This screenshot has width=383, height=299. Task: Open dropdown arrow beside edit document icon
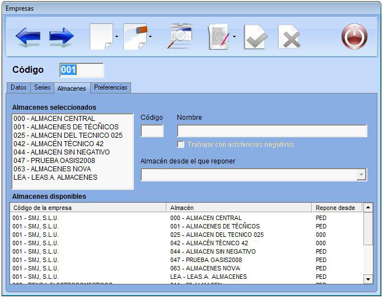coord(234,37)
